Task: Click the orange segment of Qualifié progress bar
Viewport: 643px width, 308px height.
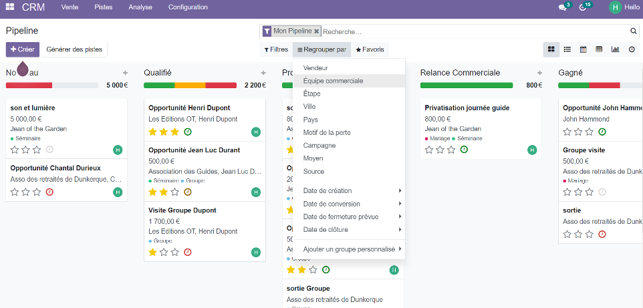Action: pyautogui.click(x=190, y=86)
